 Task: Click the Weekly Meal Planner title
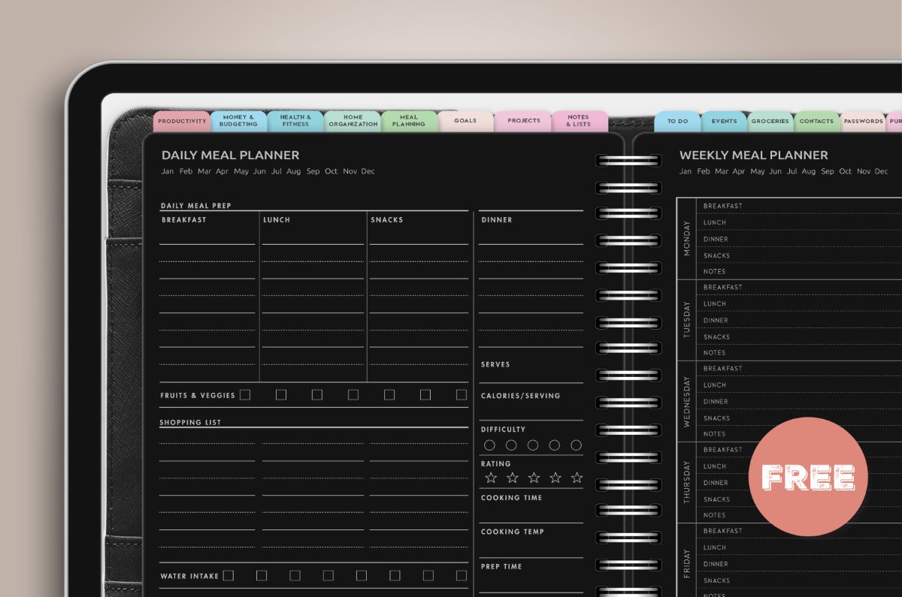click(x=754, y=155)
